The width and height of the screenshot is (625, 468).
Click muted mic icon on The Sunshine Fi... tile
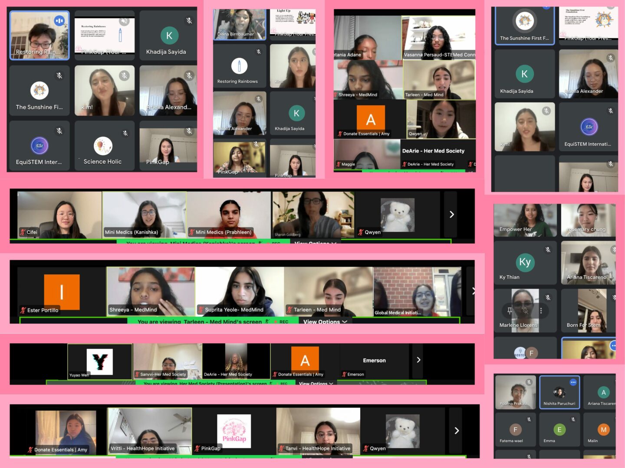[x=59, y=75]
